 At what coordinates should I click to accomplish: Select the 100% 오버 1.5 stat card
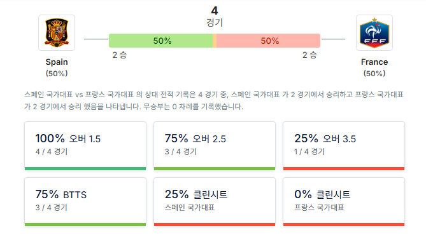pos(85,146)
